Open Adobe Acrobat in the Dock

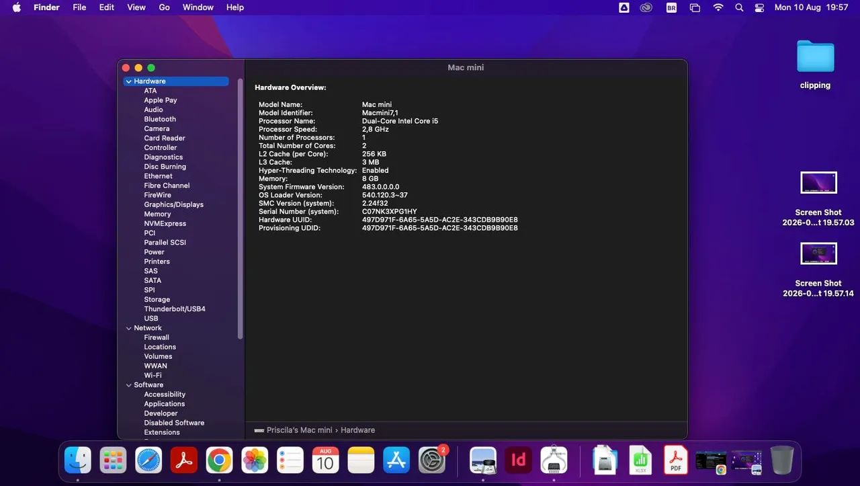[x=183, y=460]
